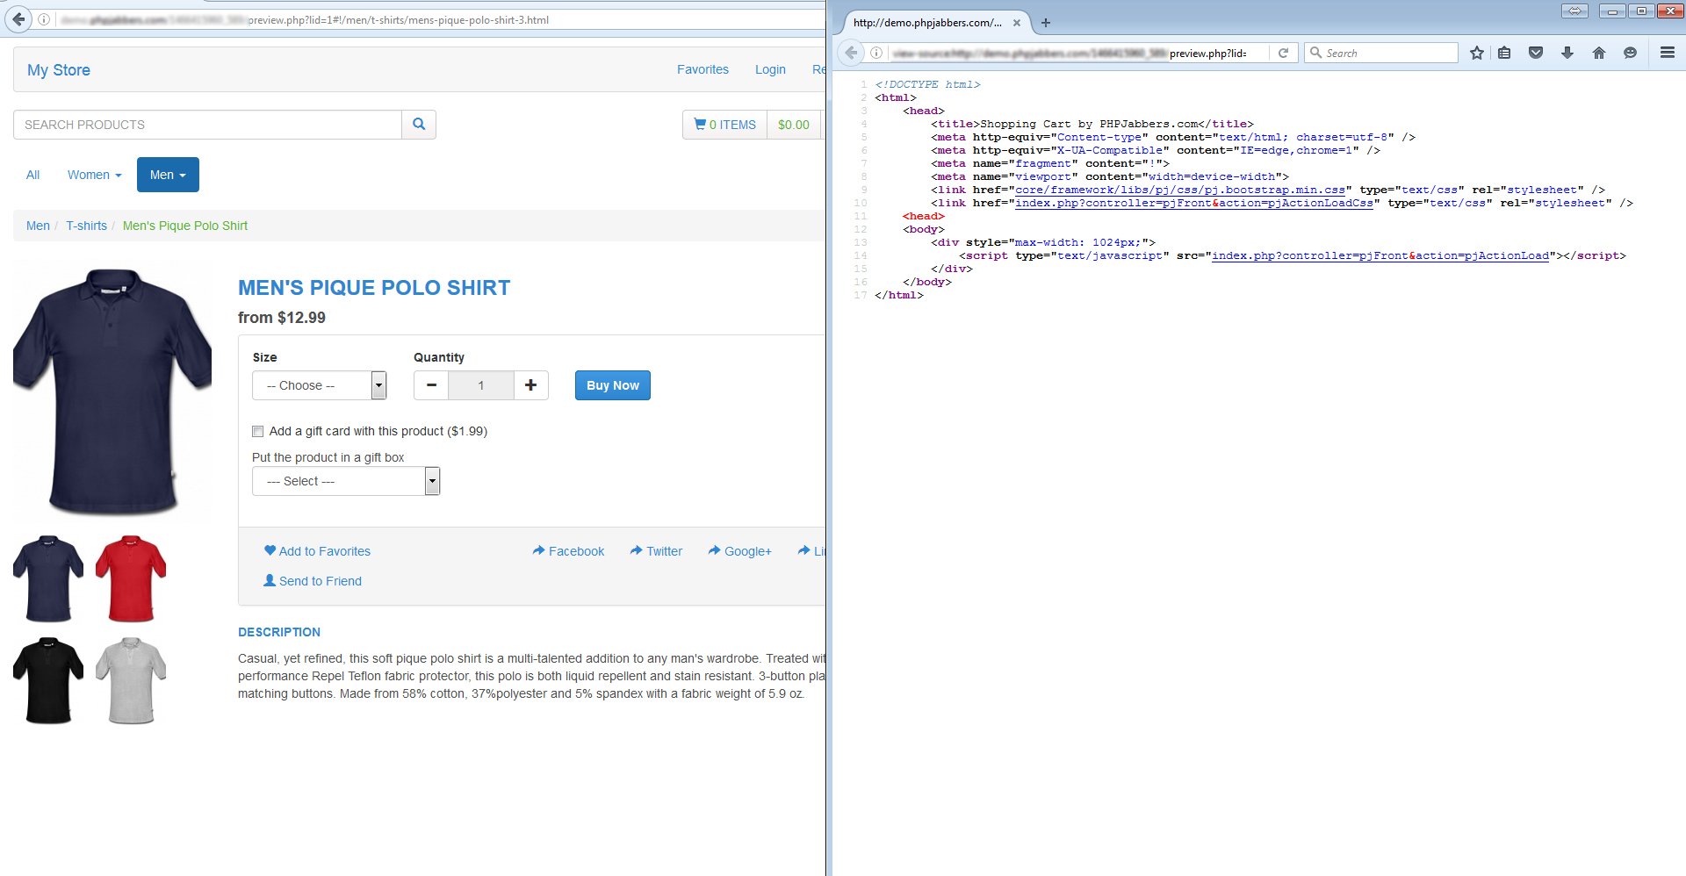Click T-shirts in the breadcrumb
The height and width of the screenshot is (876, 1686).
[86, 226]
